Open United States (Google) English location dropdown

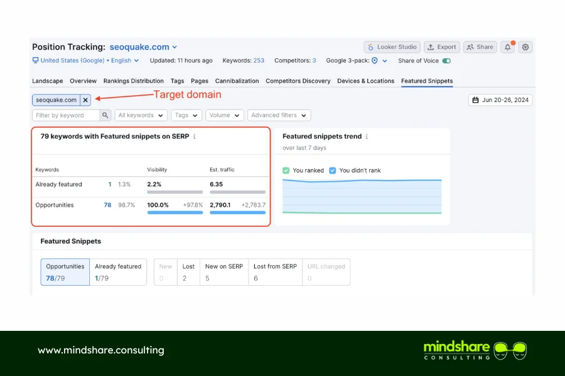[86, 60]
